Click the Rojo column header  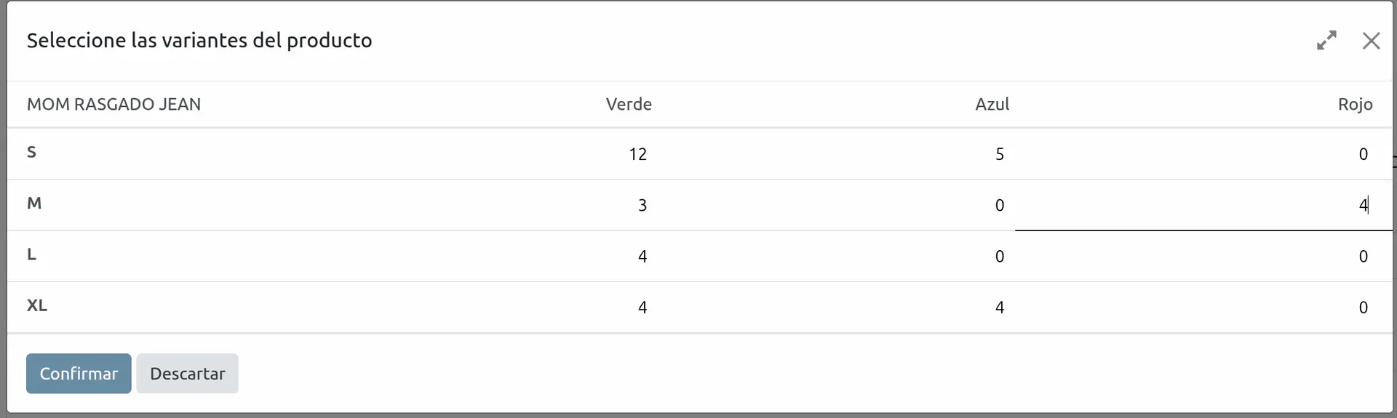tap(1355, 104)
